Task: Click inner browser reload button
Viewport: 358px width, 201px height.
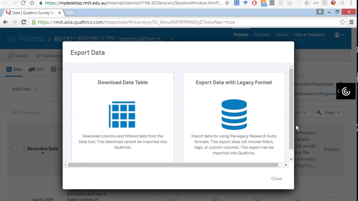Action: coord(24,22)
